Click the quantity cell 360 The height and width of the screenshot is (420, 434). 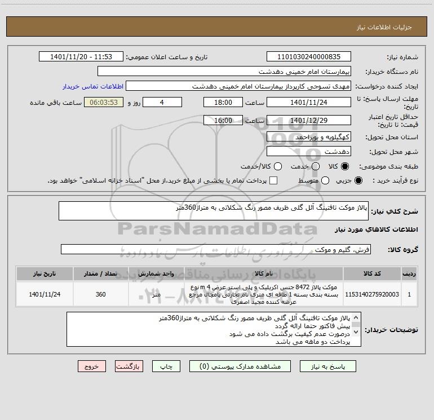pyautogui.click(x=101, y=294)
